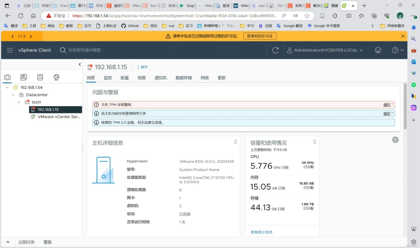The image size is (420, 248).
Task: Select Networking inventory icon
Action: click(x=56, y=77)
